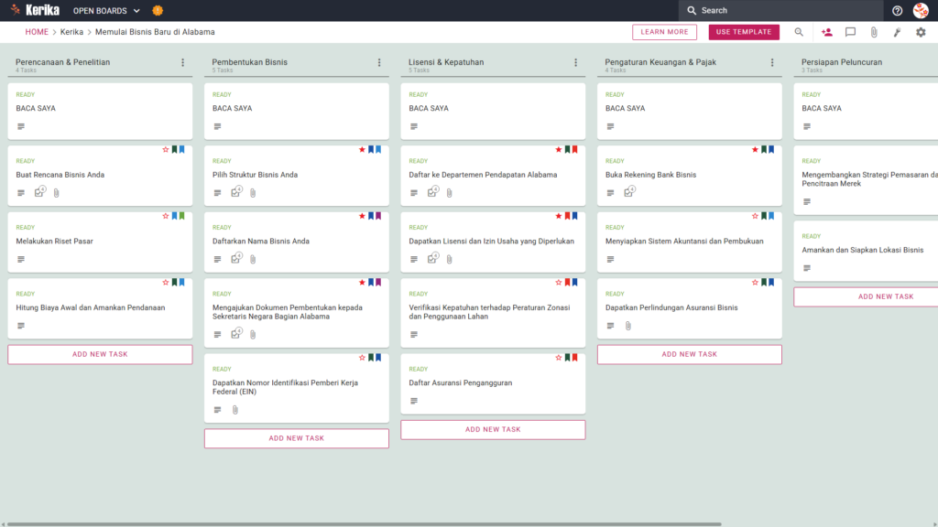Open card Dapatkan Lisensi dan Izin Usaha
Viewport: 938px width, 527px height.
click(493, 242)
